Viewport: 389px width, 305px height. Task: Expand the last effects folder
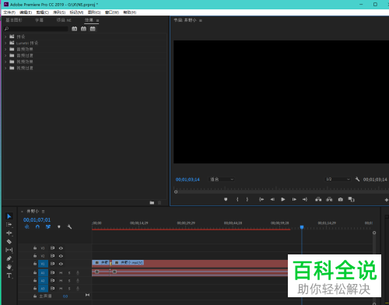click(x=5, y=68)
